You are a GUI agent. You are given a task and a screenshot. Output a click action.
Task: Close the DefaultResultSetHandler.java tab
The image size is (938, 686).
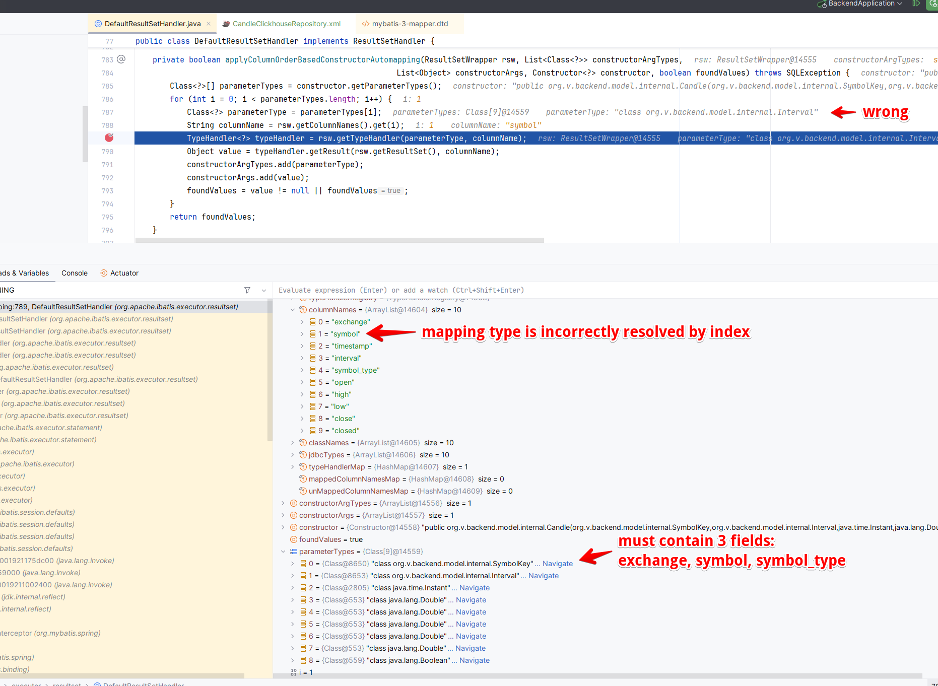pos(209,24)
